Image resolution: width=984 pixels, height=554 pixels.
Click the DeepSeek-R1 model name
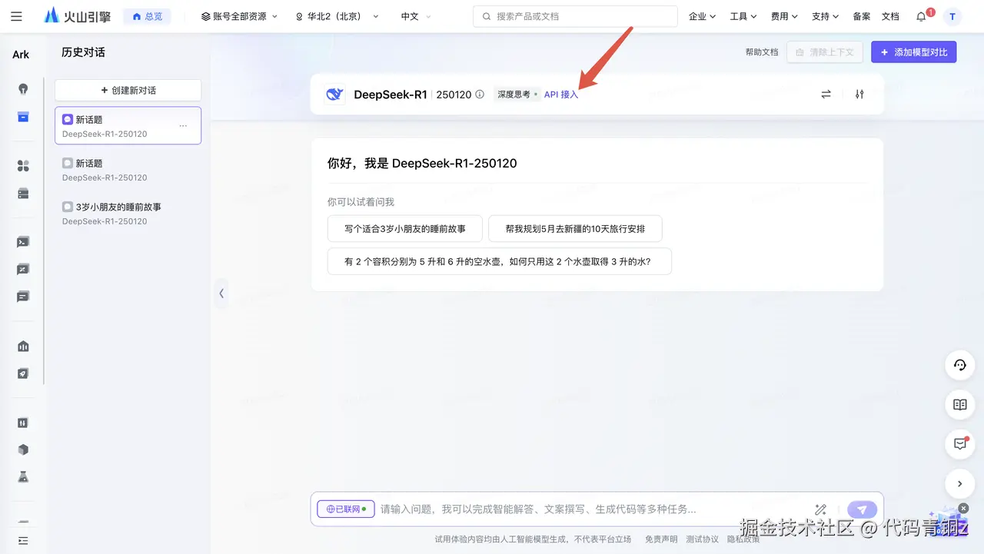point(390,95)
